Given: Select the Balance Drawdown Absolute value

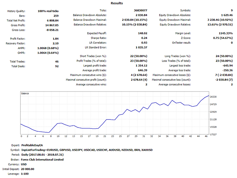Looking at the screenshot, I should [x=141, y=15].
